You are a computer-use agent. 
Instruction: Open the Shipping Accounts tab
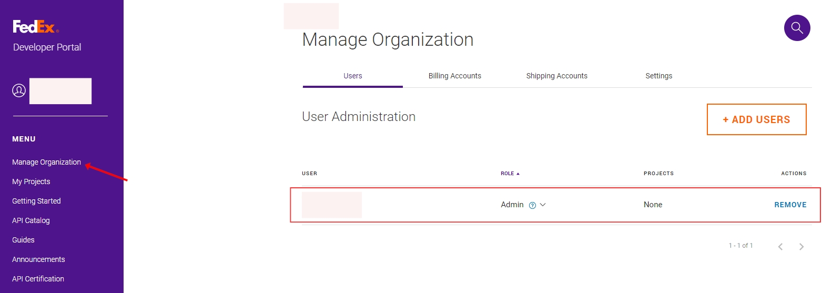[556, 76]
